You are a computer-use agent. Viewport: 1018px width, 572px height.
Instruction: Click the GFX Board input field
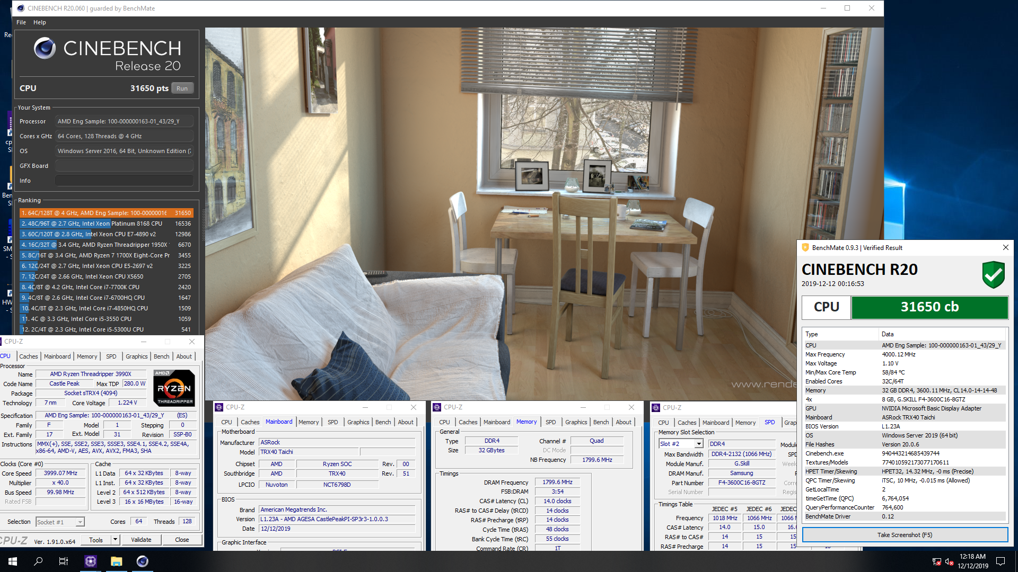tap(124, 166)
